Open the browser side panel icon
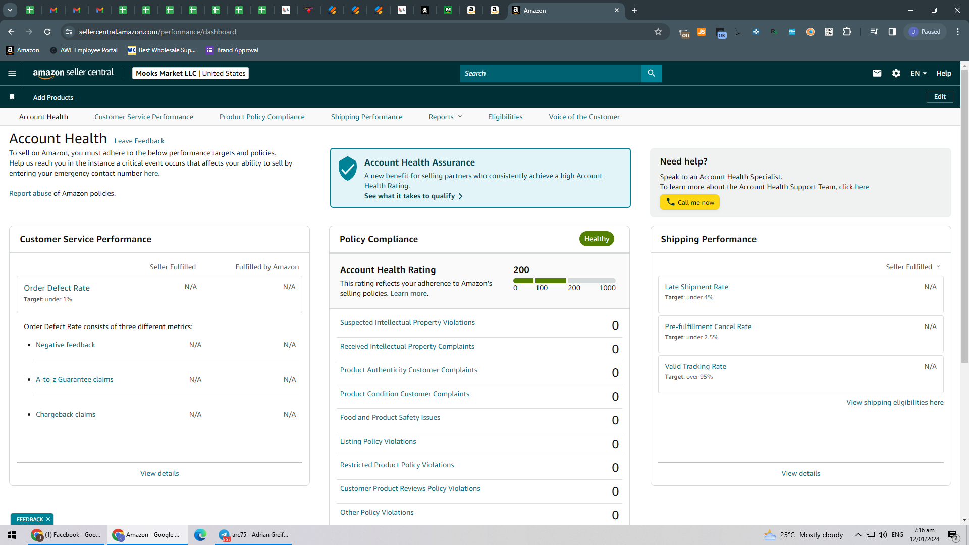The image size is (969, 545). tap(892, 32)
